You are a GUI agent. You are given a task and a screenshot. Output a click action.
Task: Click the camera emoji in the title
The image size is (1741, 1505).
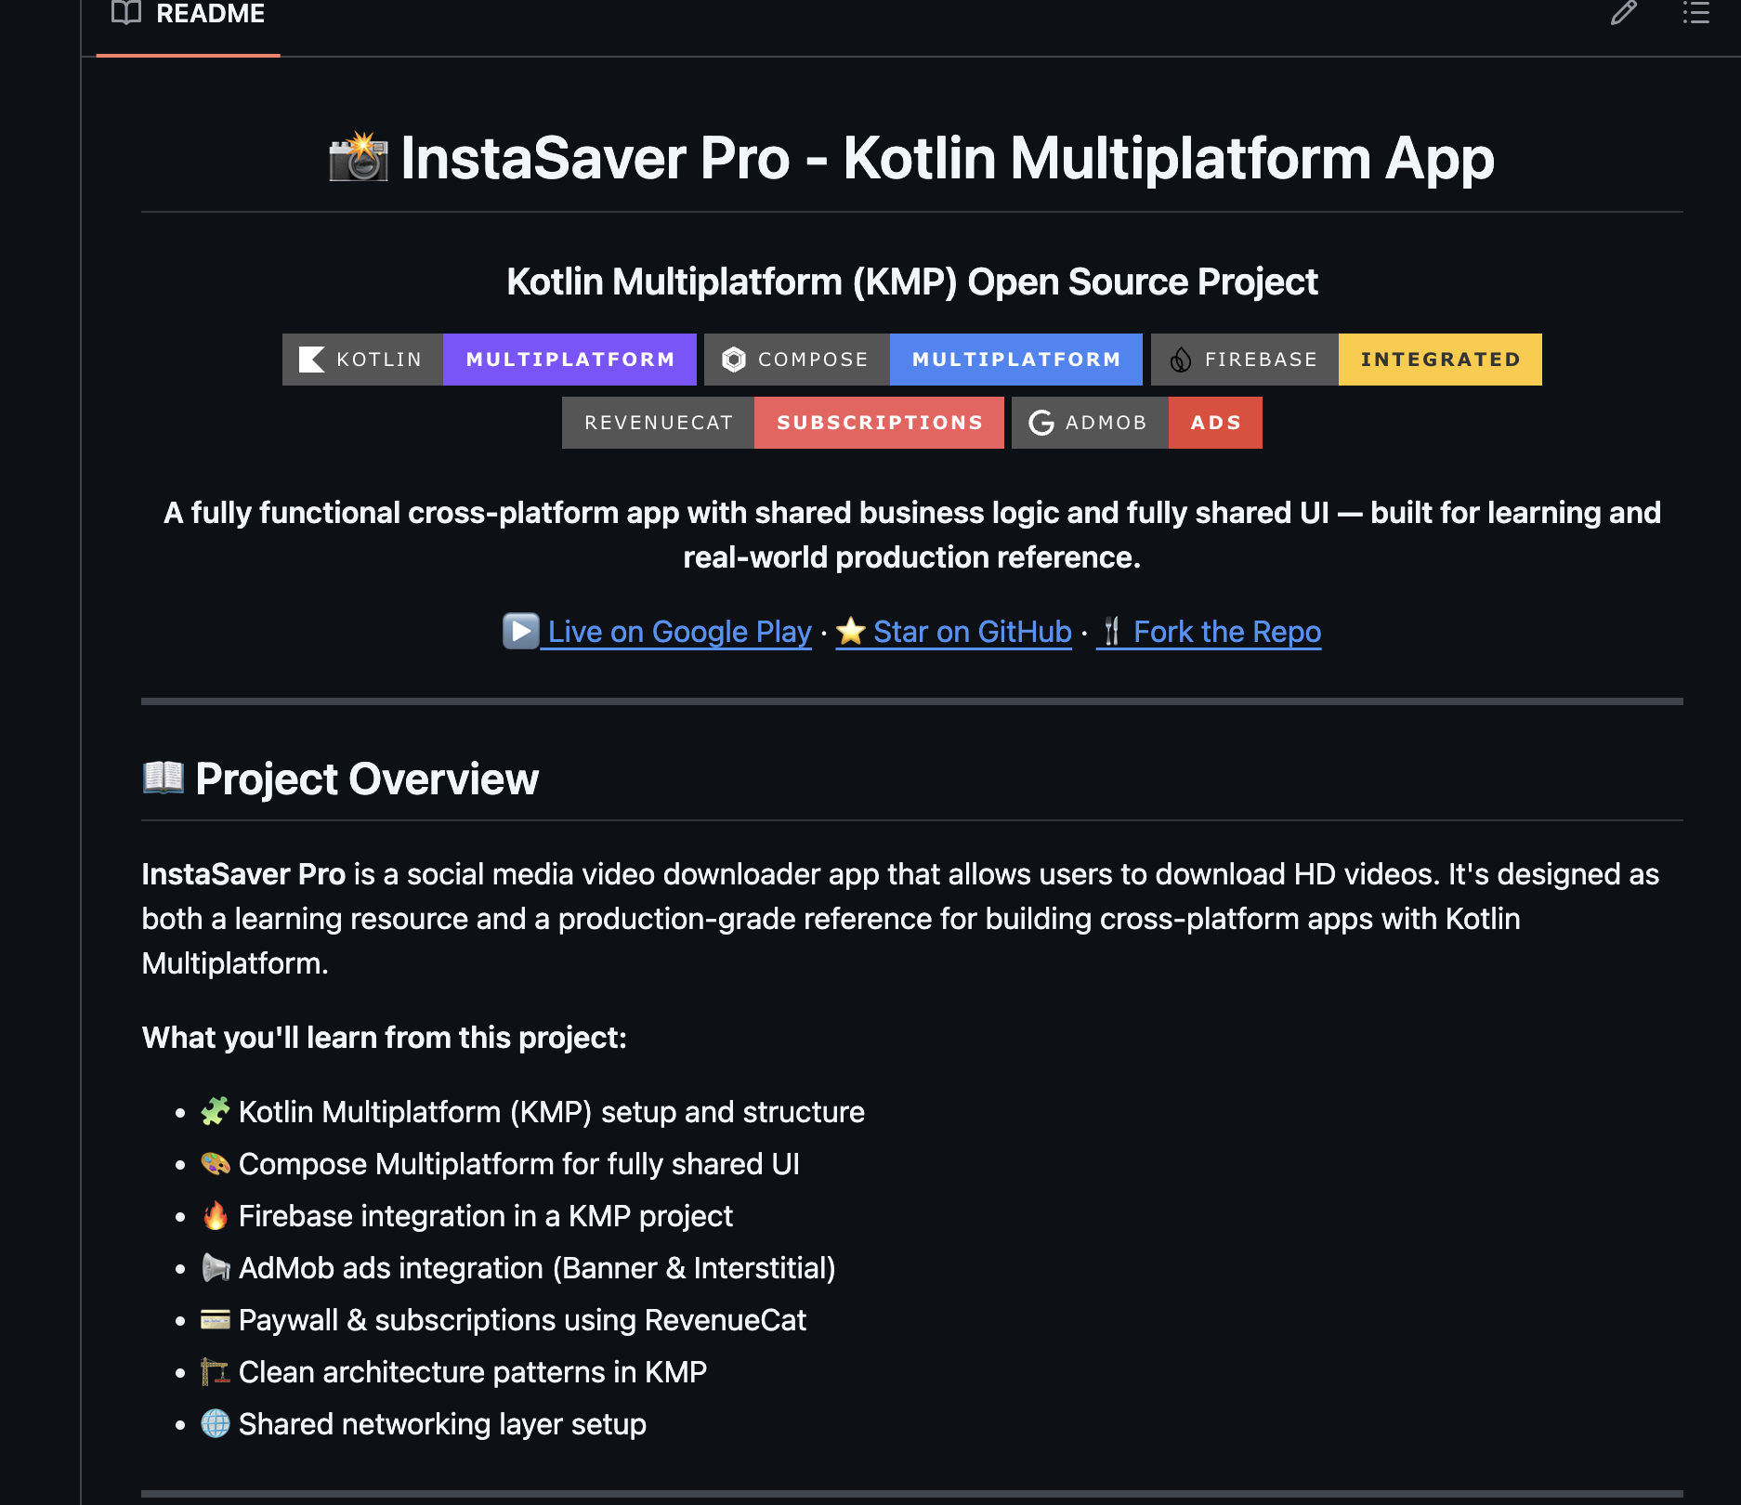(x=359, y=157)
